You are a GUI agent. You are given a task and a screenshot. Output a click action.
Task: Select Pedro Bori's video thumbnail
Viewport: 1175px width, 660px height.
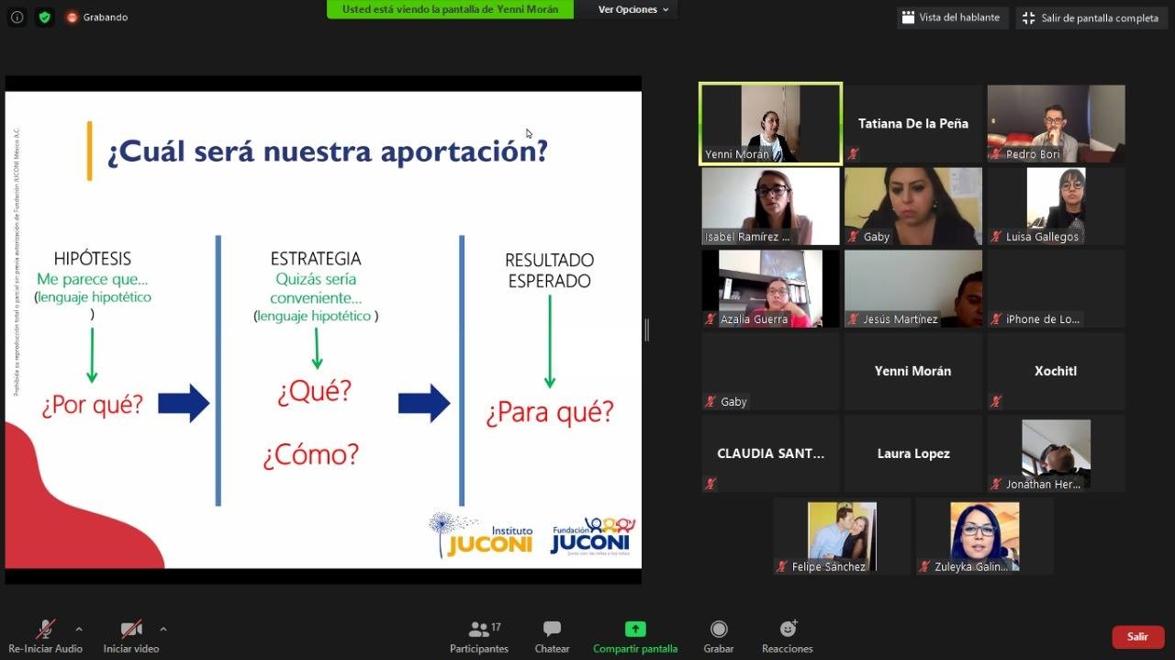point(1056,123)
